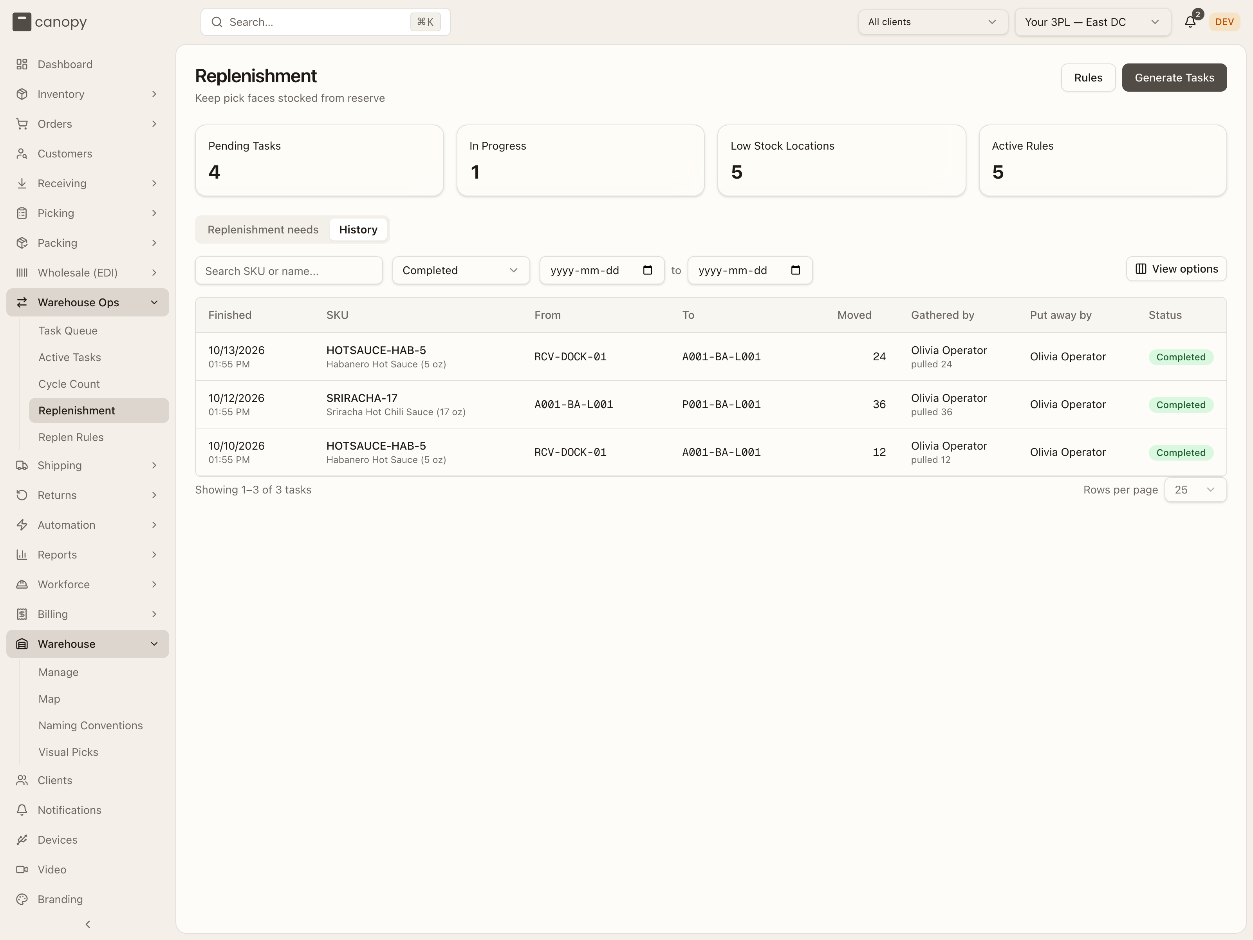
Task: Click the Warehouse Ops arrows icon
Action: point(22,303)
